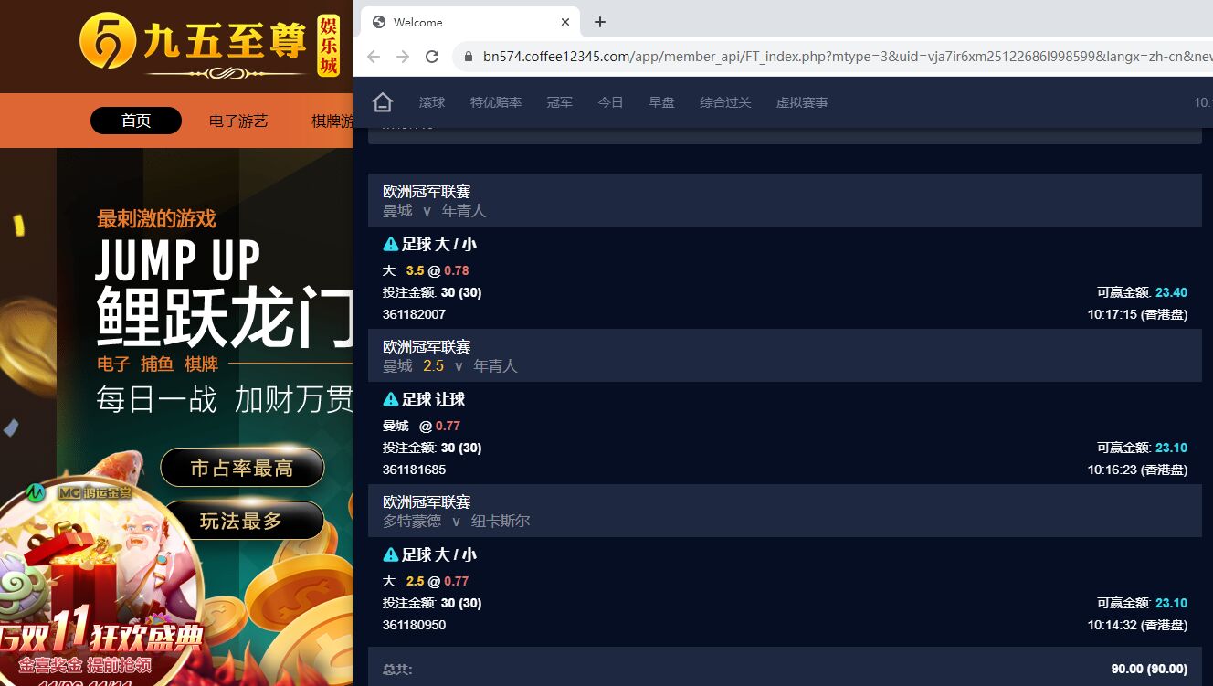Click the 九五至尊 gold logo on the casino site

194,44
